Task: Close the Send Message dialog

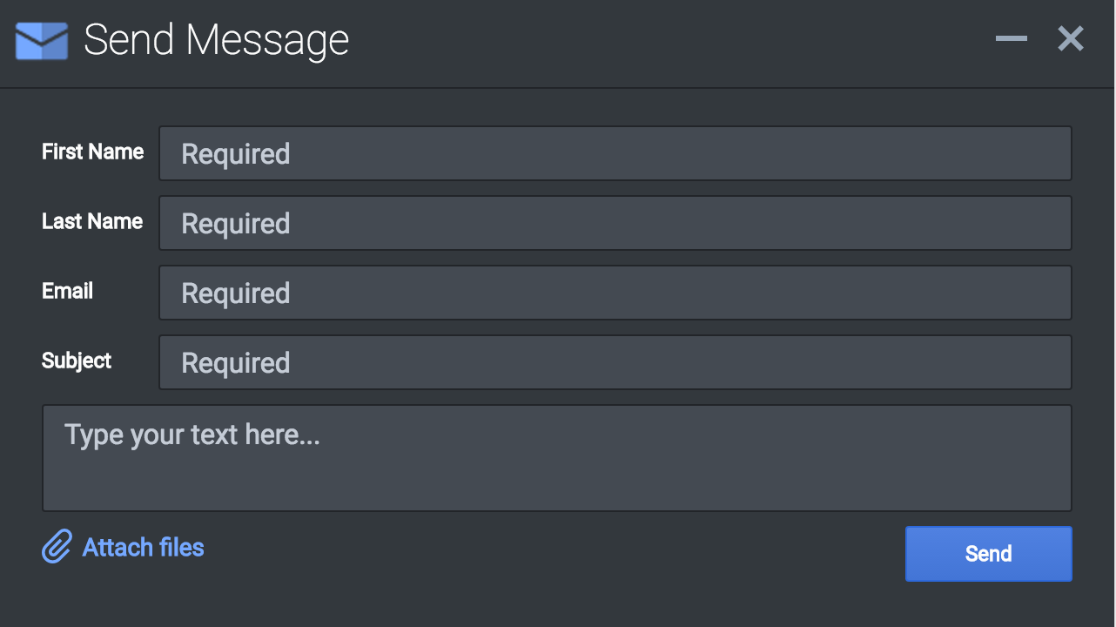Action: click(1070, 38)
